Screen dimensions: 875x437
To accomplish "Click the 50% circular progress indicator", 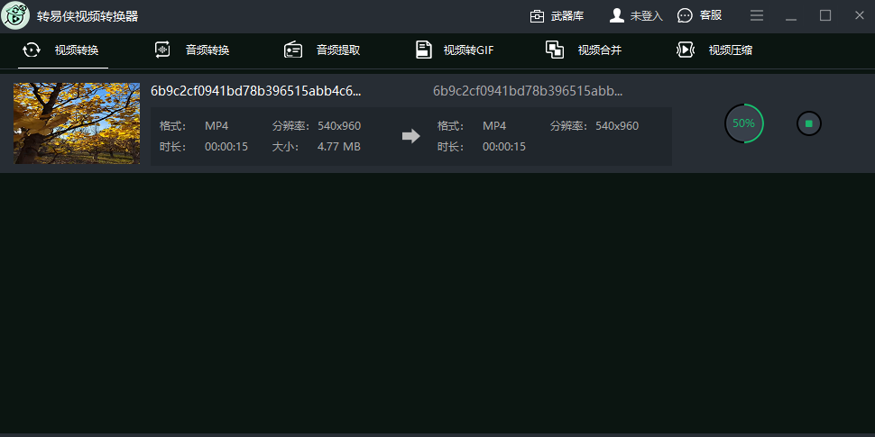I will tap(744, 123).
